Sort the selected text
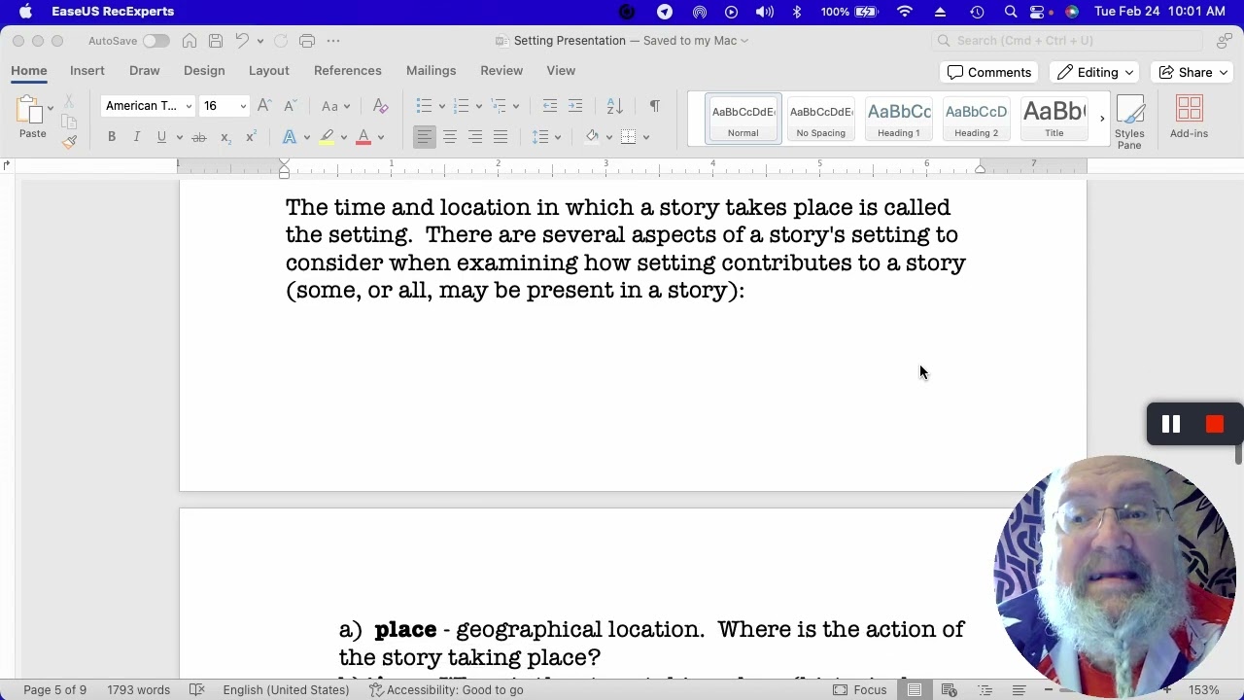Image resolution: width=1244 pixels, height=700 pixels. coord(614,106)
